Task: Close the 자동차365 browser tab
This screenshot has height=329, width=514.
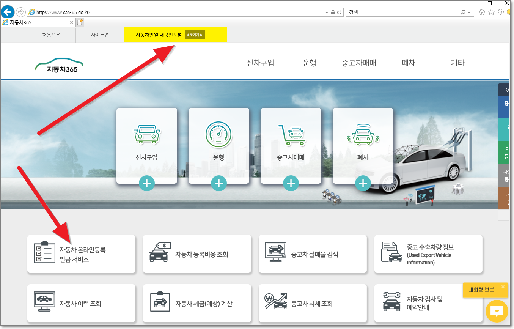Action: [72, 22]
